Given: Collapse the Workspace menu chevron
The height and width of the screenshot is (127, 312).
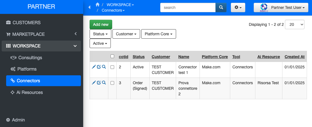Looking at the screenshot, I should [75, 46].
